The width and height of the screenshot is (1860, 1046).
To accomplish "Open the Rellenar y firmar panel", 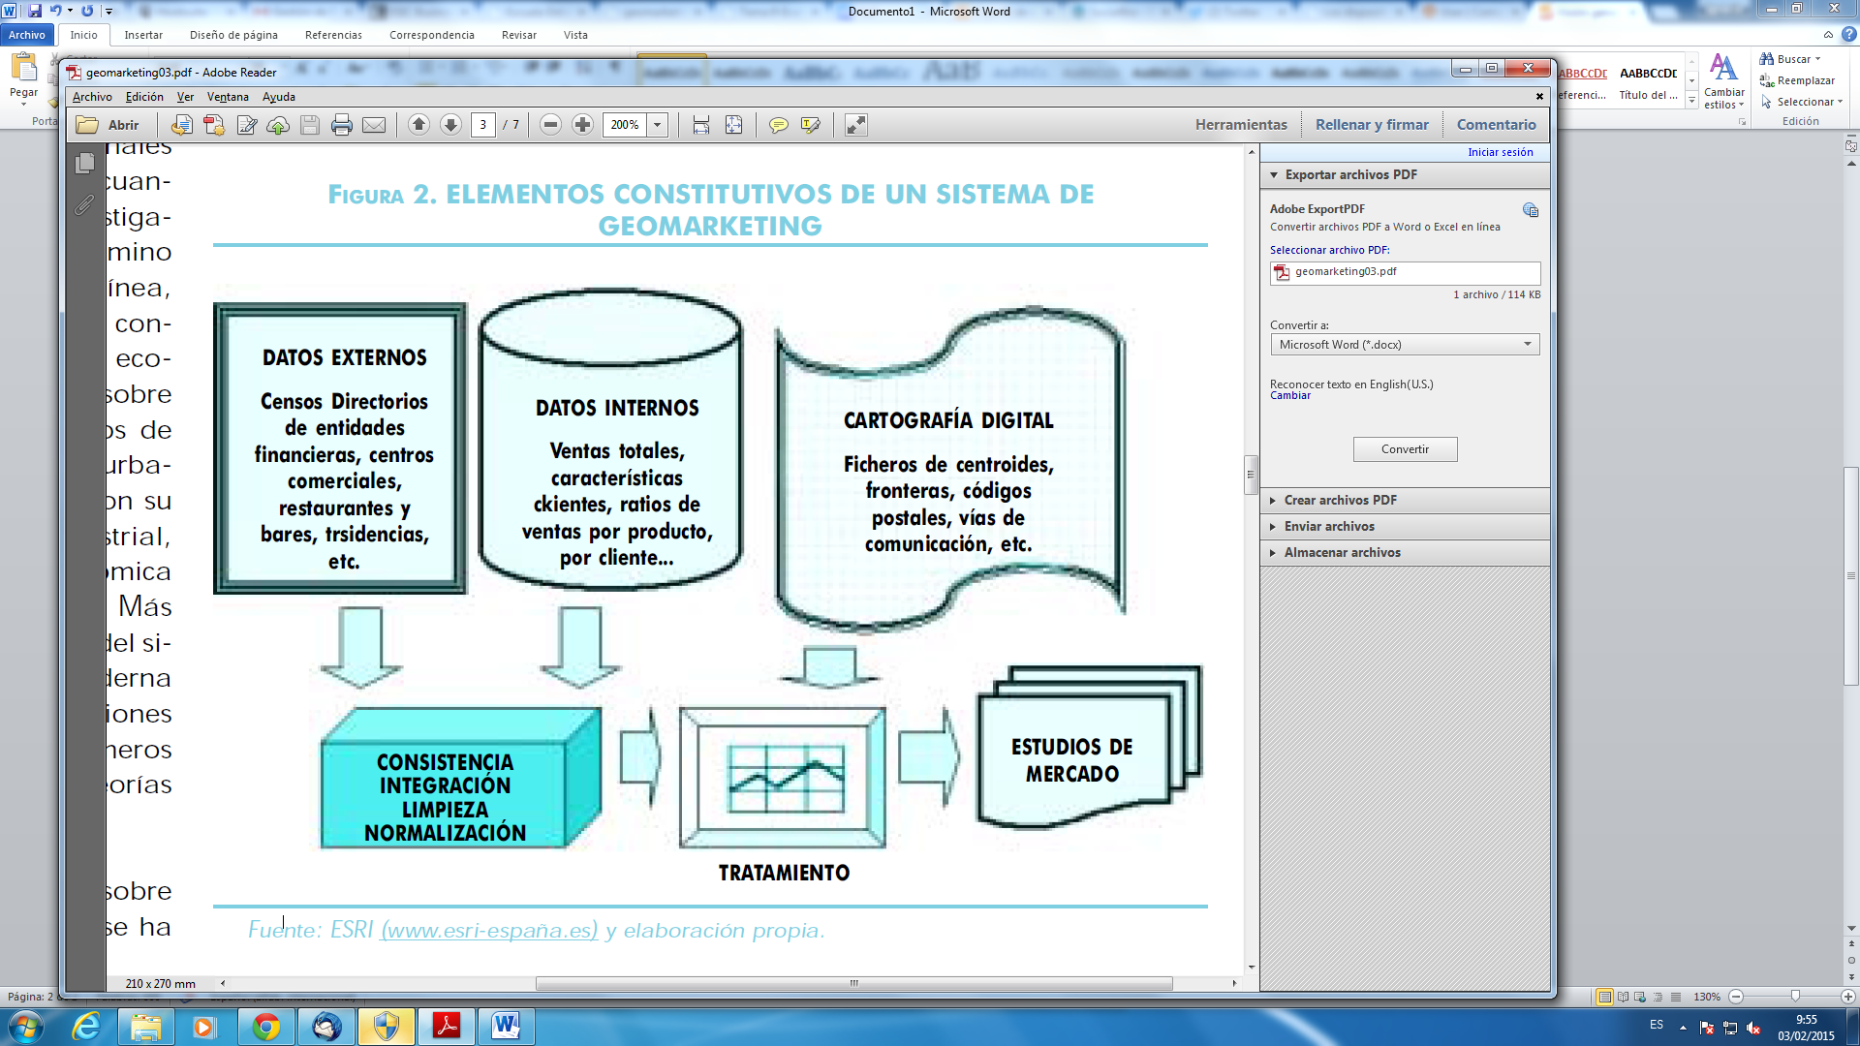I will point(1372,125).
